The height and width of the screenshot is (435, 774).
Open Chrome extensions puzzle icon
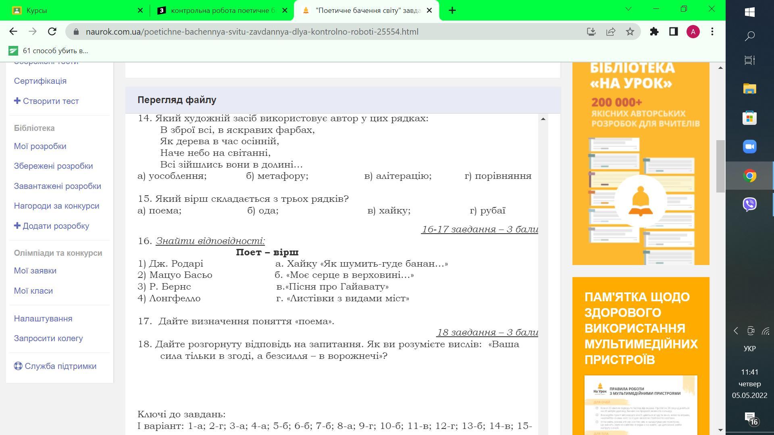coord(654,31)
